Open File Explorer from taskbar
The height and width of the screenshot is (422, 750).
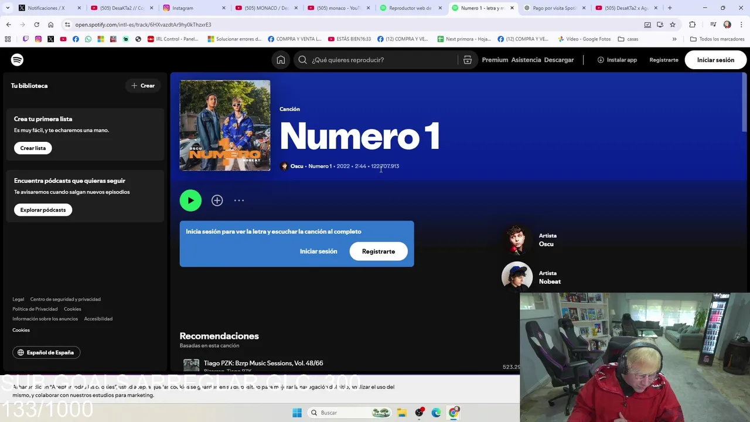(402, 413)
